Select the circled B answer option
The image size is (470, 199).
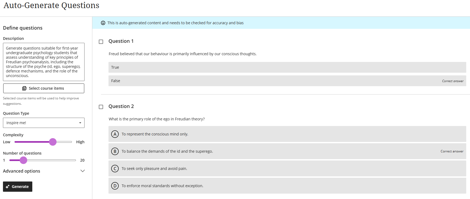(115, 151)
